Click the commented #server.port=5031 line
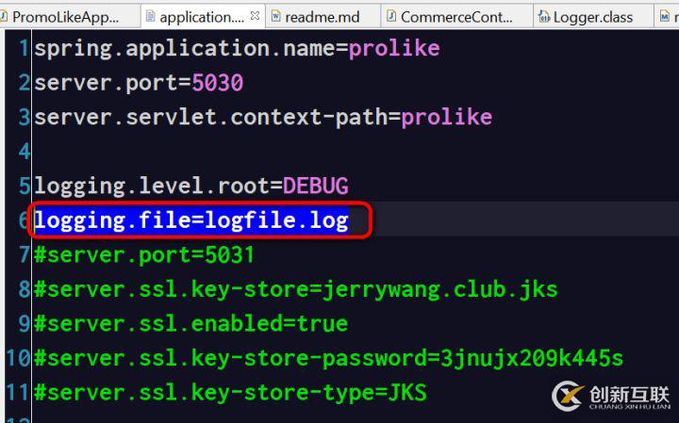The width and height of the screenshot is (679, 423). tap(143, 254)
